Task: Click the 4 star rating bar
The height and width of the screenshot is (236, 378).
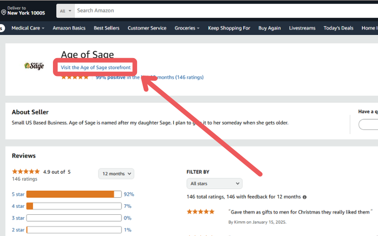Action: pos(74,206)
